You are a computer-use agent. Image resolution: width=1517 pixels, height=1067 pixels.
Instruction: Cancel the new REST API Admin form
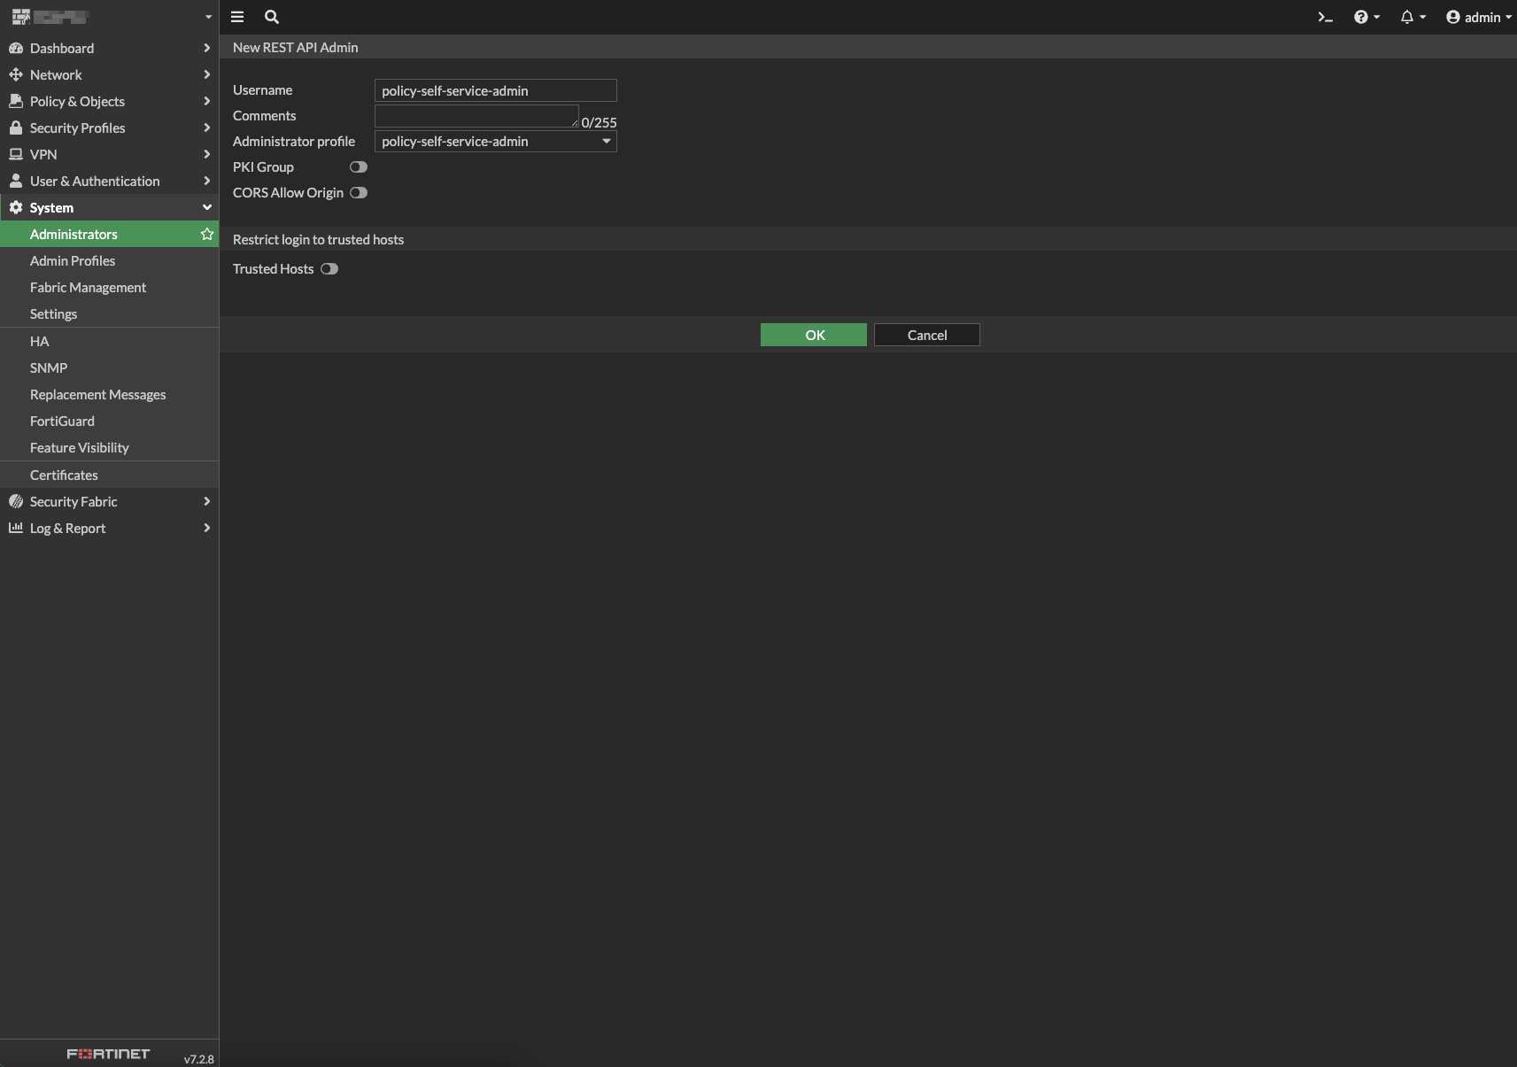coord(926,335)
